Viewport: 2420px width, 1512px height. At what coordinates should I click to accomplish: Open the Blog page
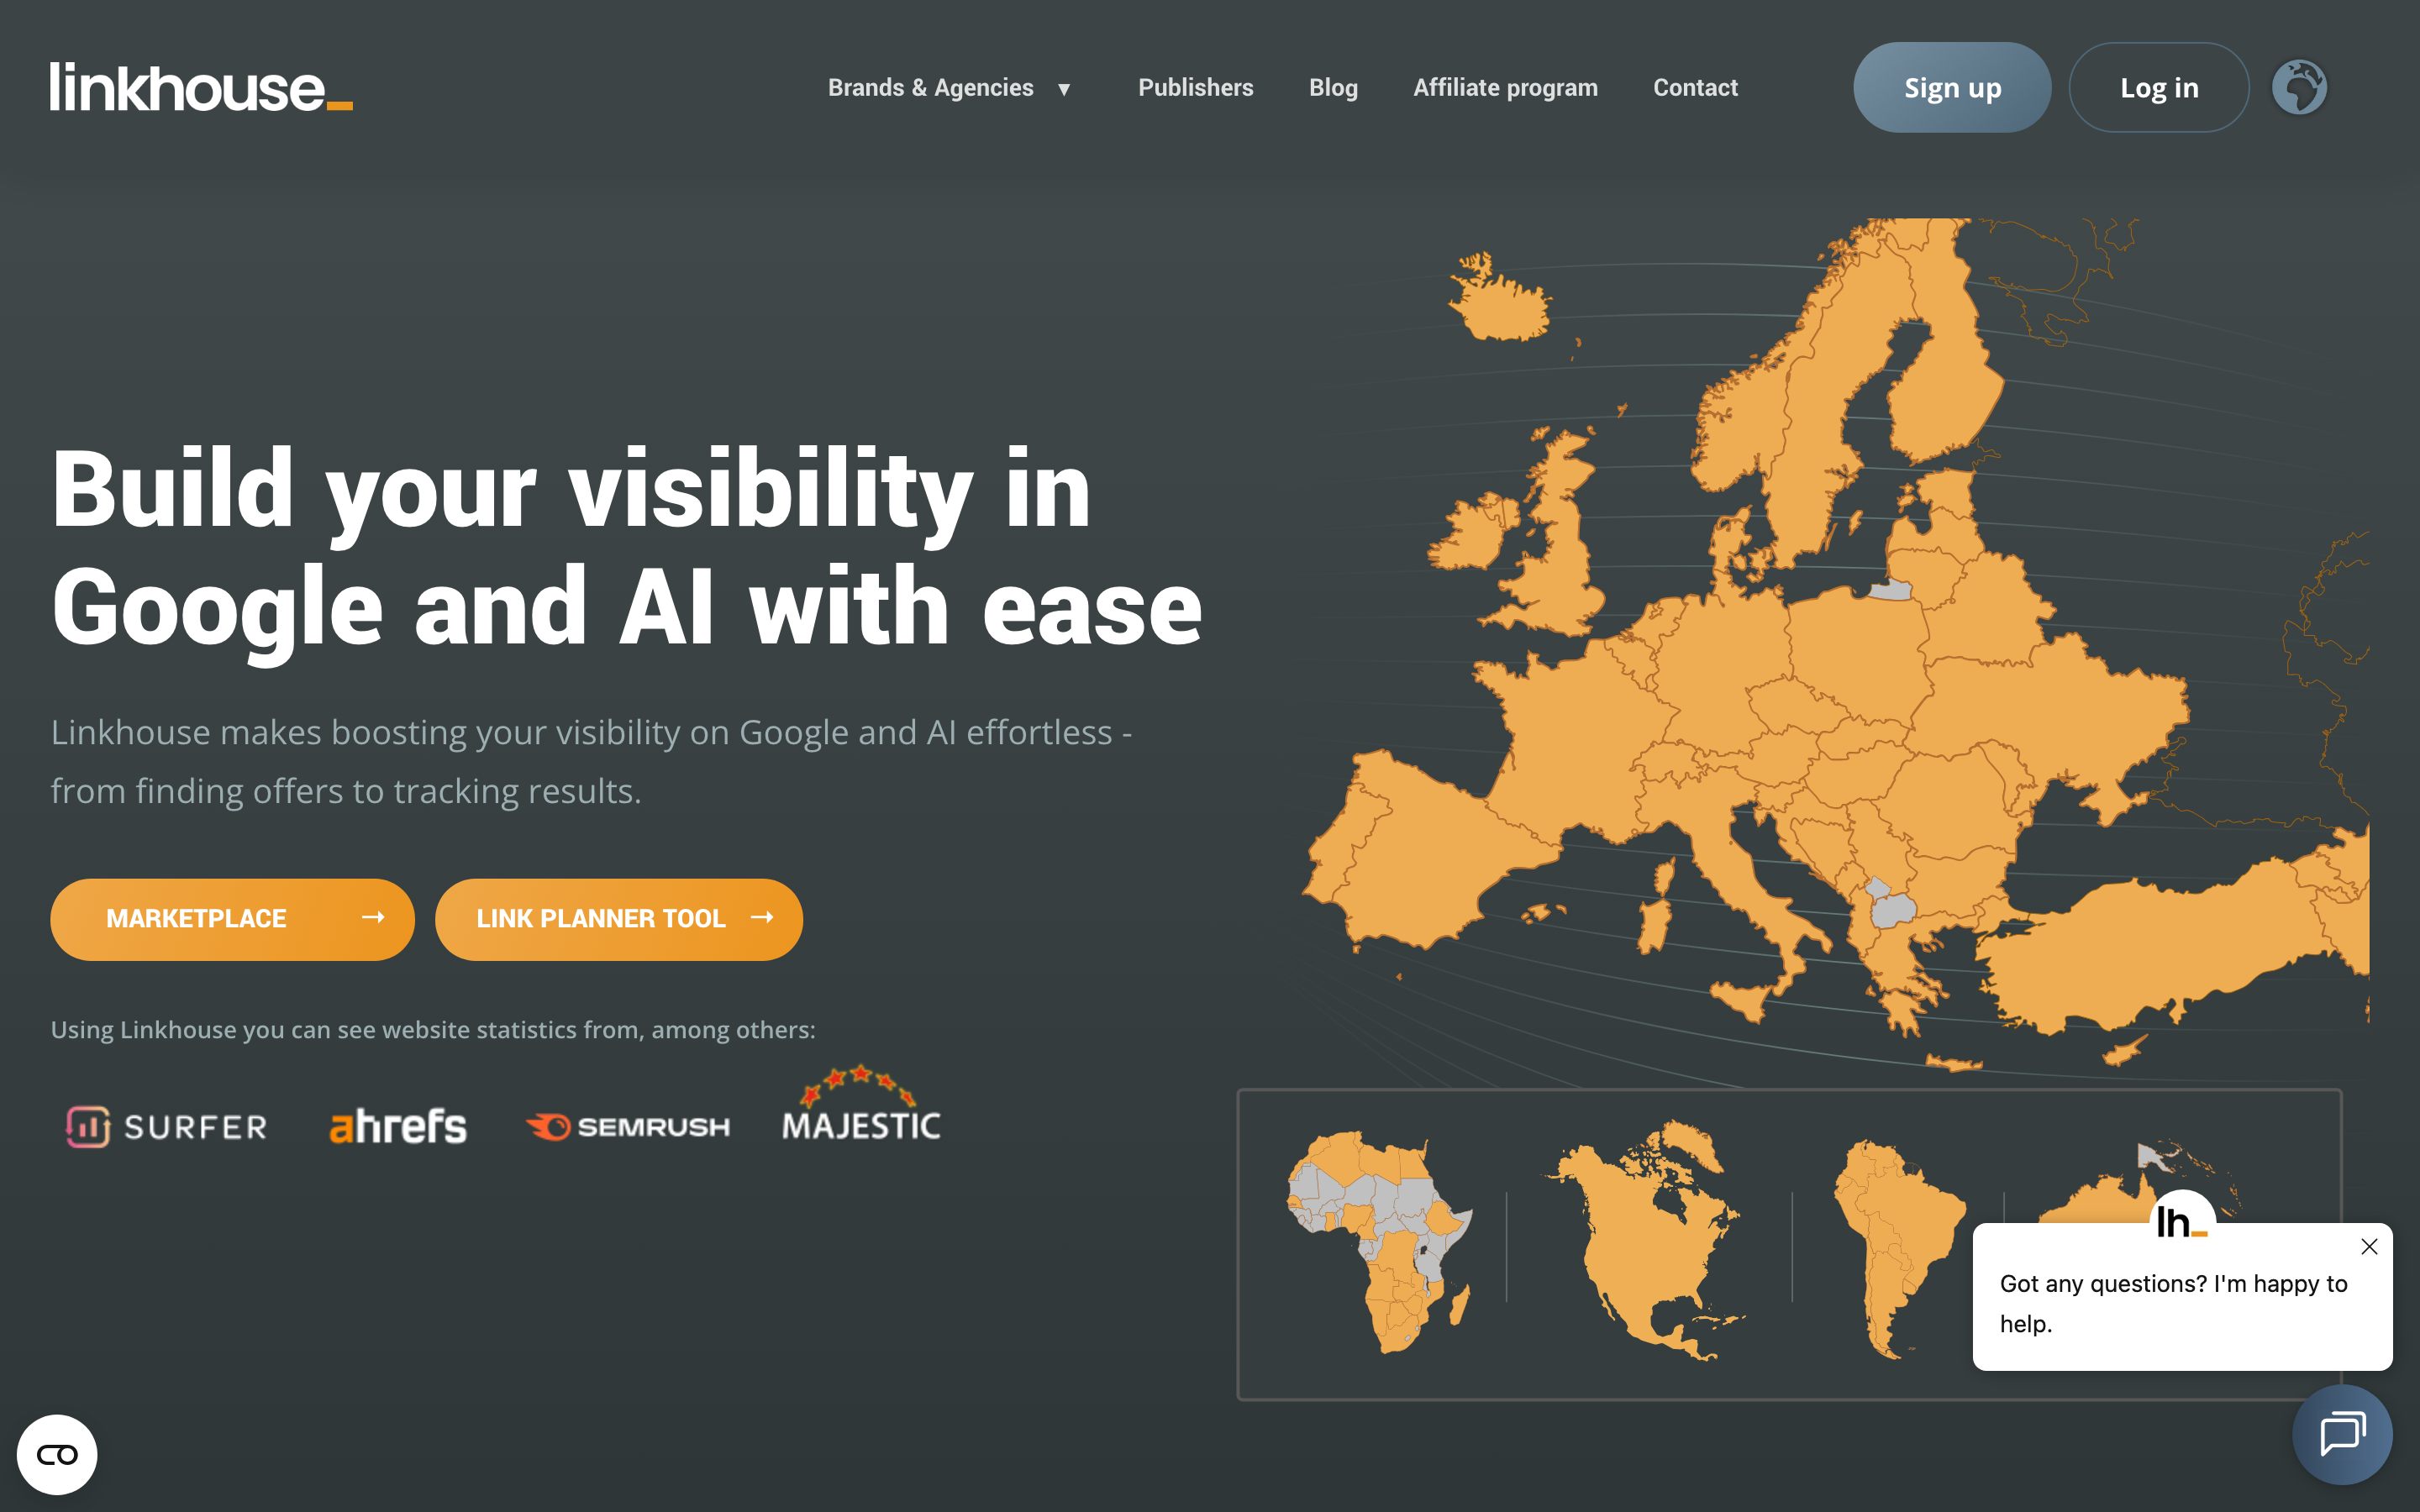[1333, 88]
